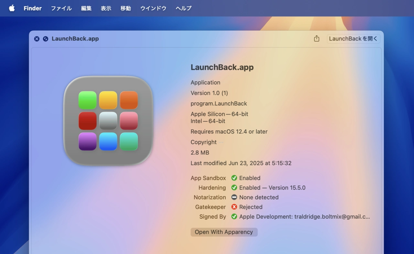Click the green Hardening checkmark icon

point(234,188)
